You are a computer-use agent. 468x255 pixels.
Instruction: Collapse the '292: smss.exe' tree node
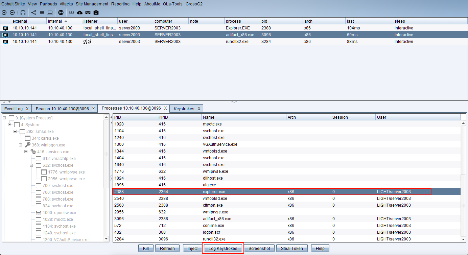point(15,131)
